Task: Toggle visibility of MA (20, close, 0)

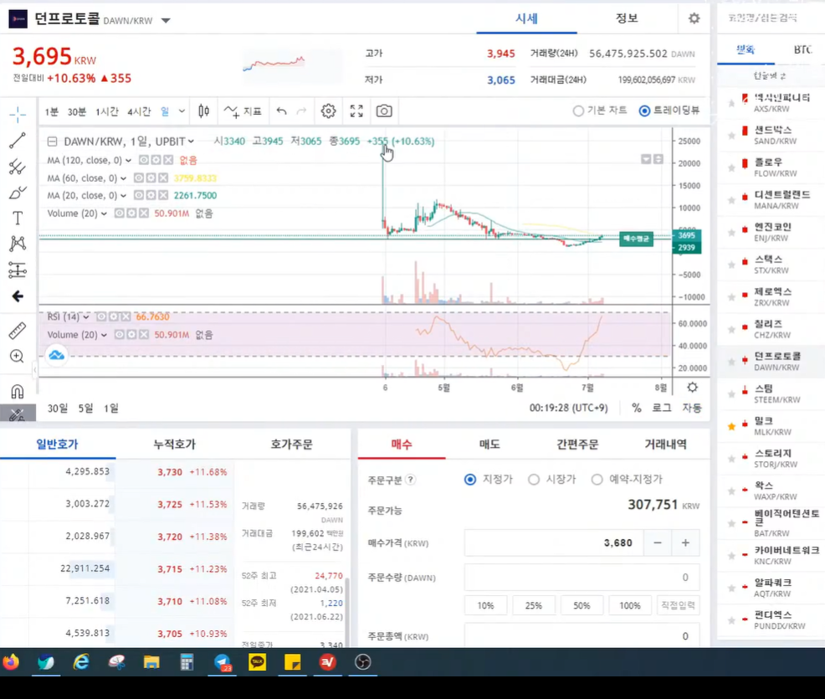Action: pyautogui.click(x=138, y=195)
